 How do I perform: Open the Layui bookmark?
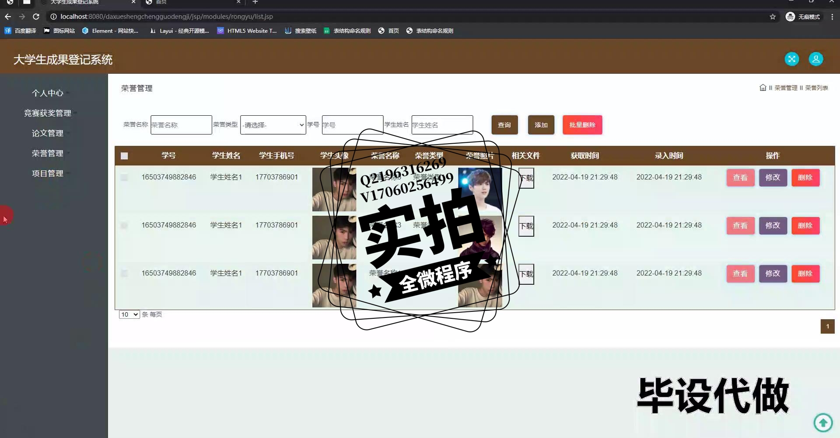pyautogui.click(x=179, y=31)
